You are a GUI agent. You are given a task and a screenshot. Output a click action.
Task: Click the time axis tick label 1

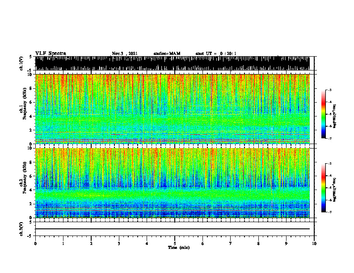pyautogui.click(x=63, y=244)
